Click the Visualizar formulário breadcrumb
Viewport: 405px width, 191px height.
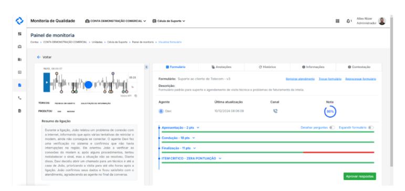coord(170,42)
